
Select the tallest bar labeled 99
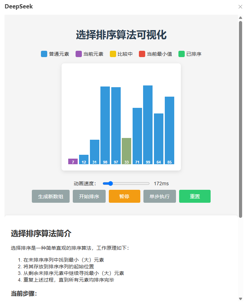click(148, 125)
